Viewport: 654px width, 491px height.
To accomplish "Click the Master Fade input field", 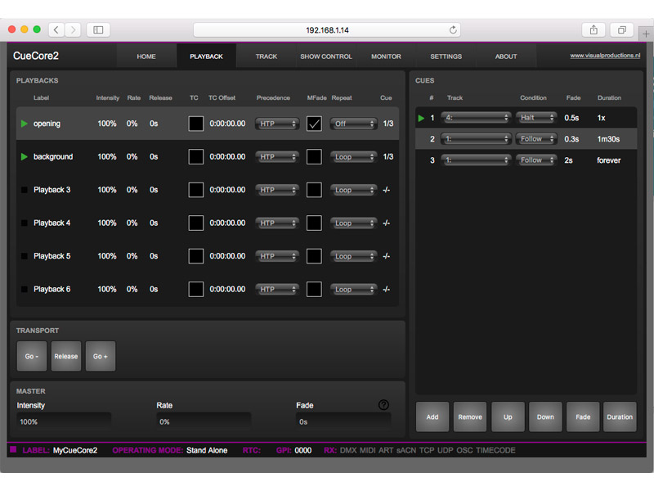I will 343,421.
